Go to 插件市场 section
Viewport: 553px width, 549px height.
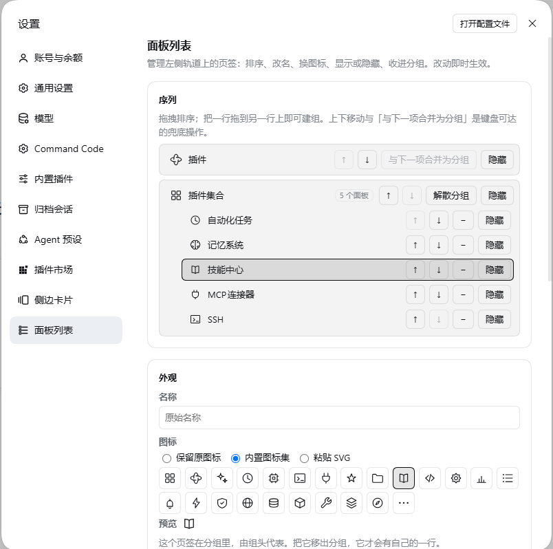click(66, 270)
